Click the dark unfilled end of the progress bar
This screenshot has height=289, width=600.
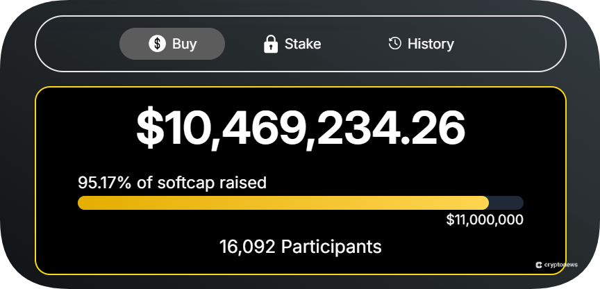pos(507,203)
